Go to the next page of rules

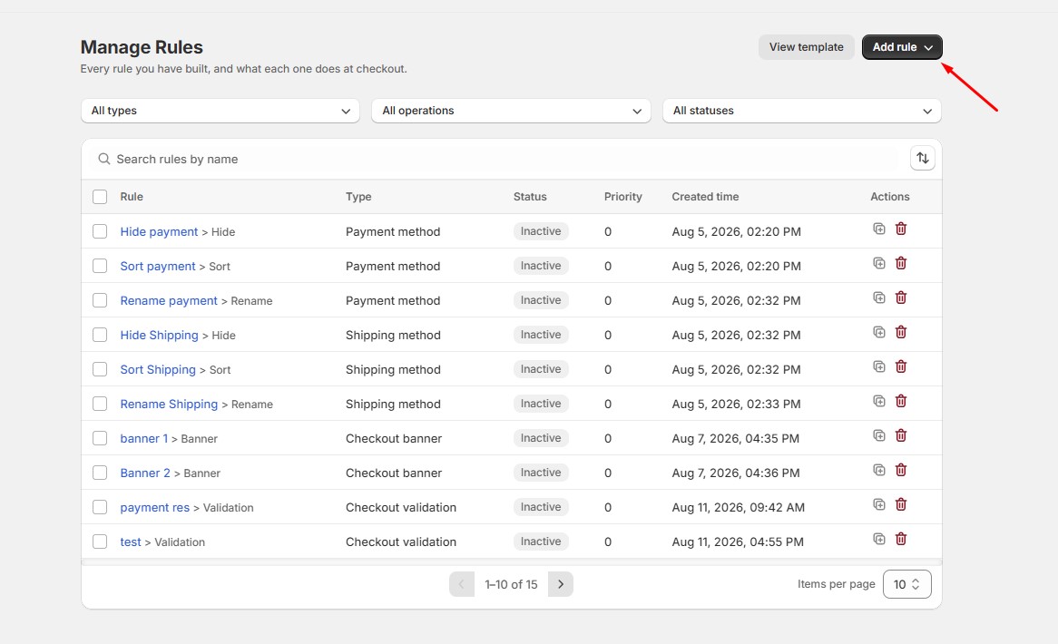[x=560, y=584]
